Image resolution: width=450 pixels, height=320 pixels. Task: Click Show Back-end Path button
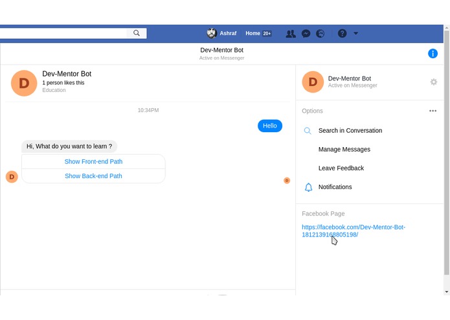(93, 176)
